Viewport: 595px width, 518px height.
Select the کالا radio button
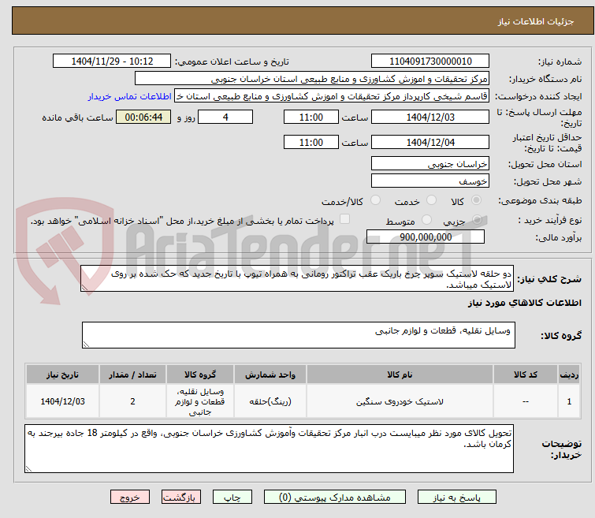(x=476, y=200)
